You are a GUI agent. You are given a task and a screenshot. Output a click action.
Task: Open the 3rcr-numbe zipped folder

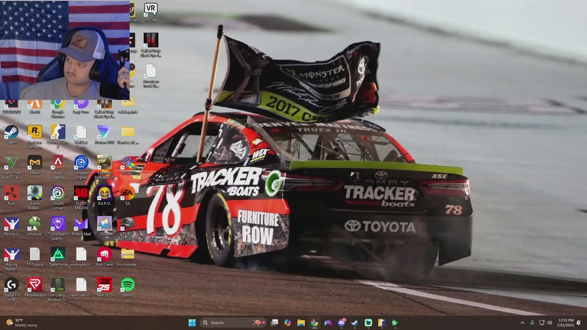tap(127, 257)
